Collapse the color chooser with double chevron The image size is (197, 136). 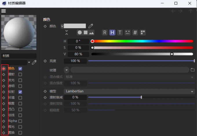(67, 33)
